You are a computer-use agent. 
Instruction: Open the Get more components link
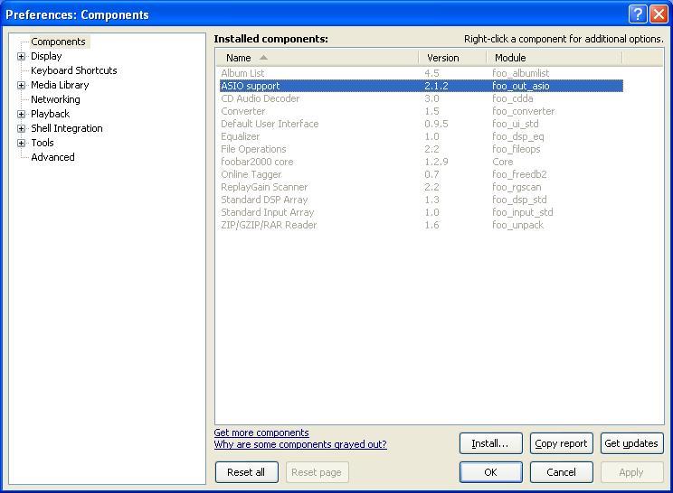[261, 433]
